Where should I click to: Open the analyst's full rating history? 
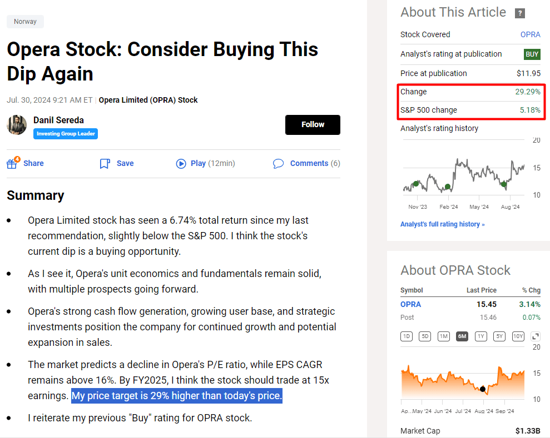click(x=442, y=223)
